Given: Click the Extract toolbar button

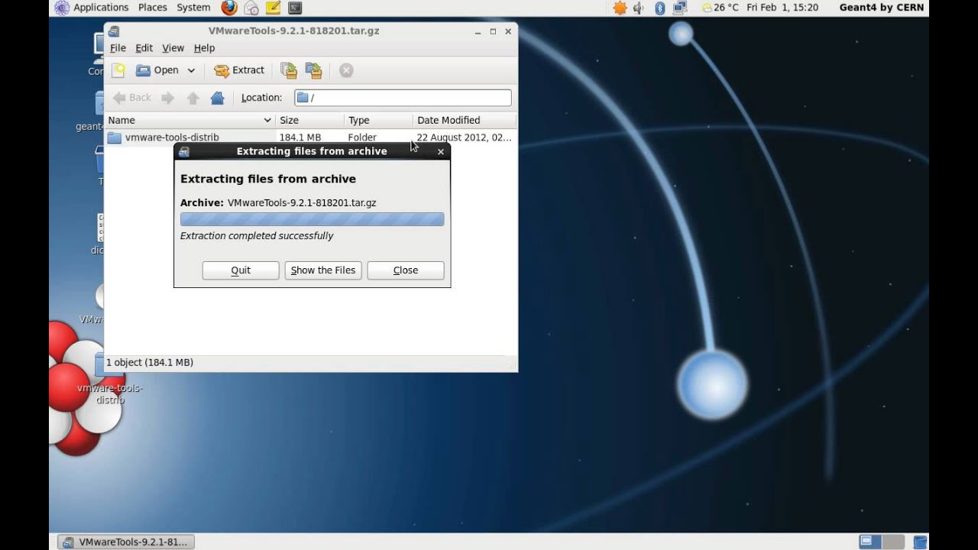Looking at the screenshot, I should (239, 70).
